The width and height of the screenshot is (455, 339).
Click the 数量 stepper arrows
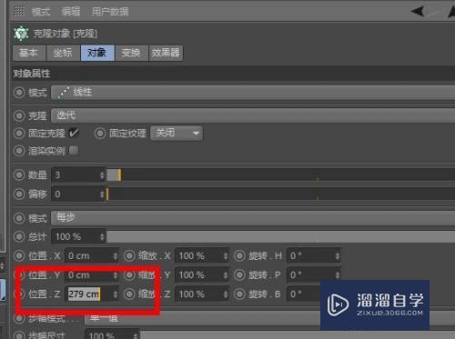tap(102, 174)
